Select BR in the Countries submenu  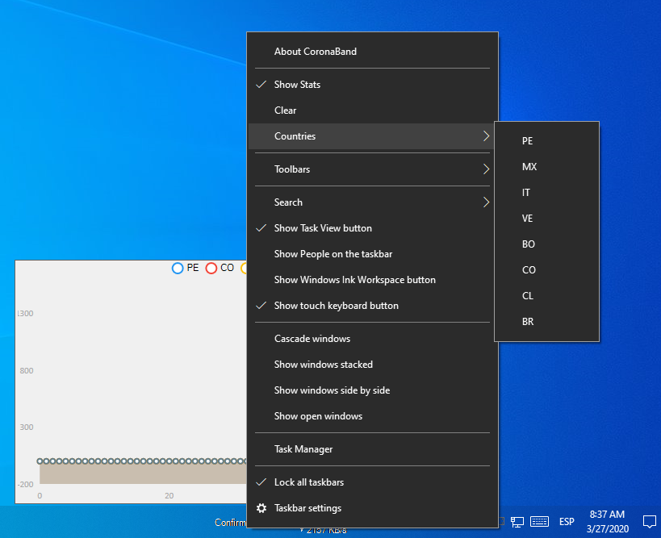tap(546, 322)
